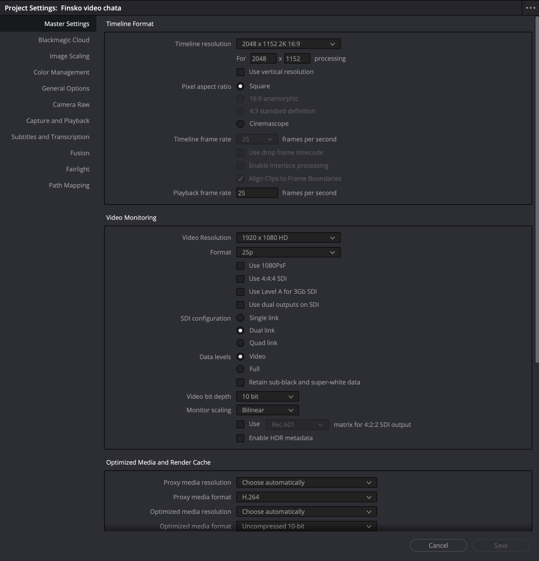
Task: Open the Video bit depth dropdown
Action: tap(267, 396)
